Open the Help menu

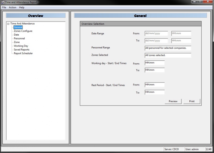(22, 7)
